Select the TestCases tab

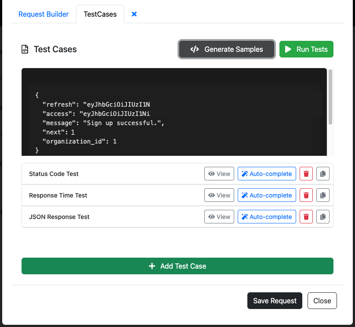click(x=100, y=14)
